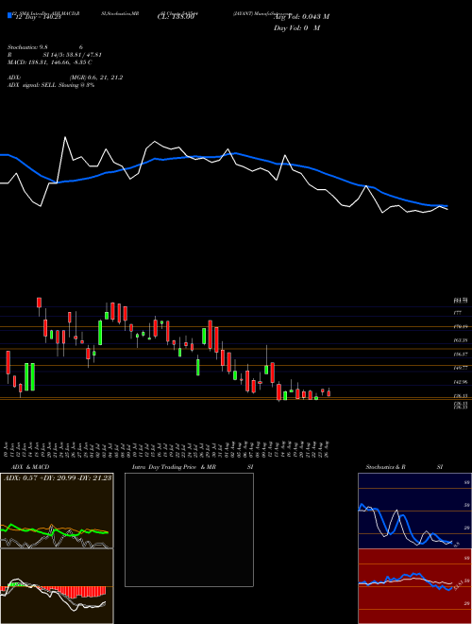Select the '12 Day = 140.23' SMA label
472x624 pixels.
click(37, 17)
